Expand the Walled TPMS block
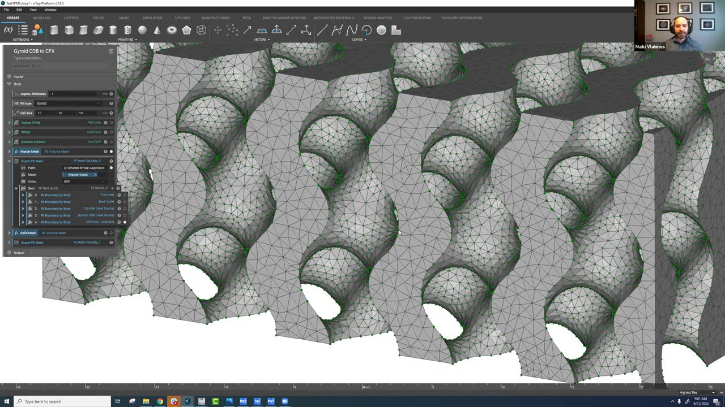Viewport: 725px width, 407px height. tap(9, 123)
